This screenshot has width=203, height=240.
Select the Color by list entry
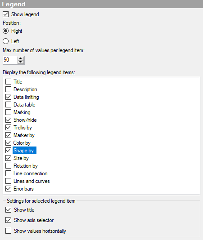[22, 143]
